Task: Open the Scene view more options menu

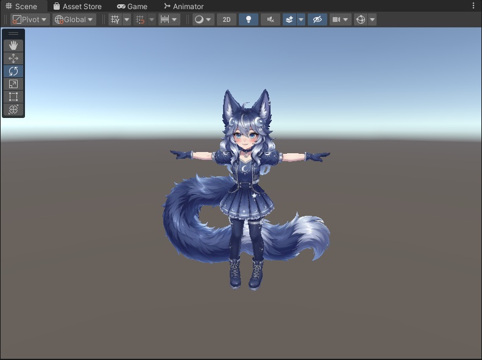Action: click(473, 6)
